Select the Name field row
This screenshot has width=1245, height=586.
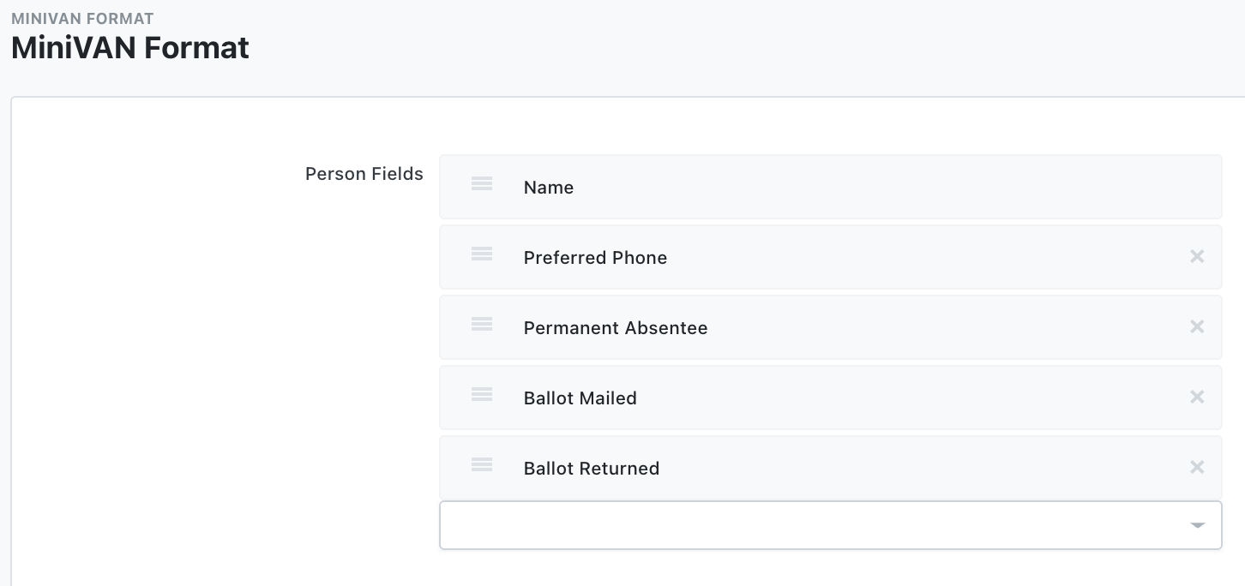click(549, 188)
